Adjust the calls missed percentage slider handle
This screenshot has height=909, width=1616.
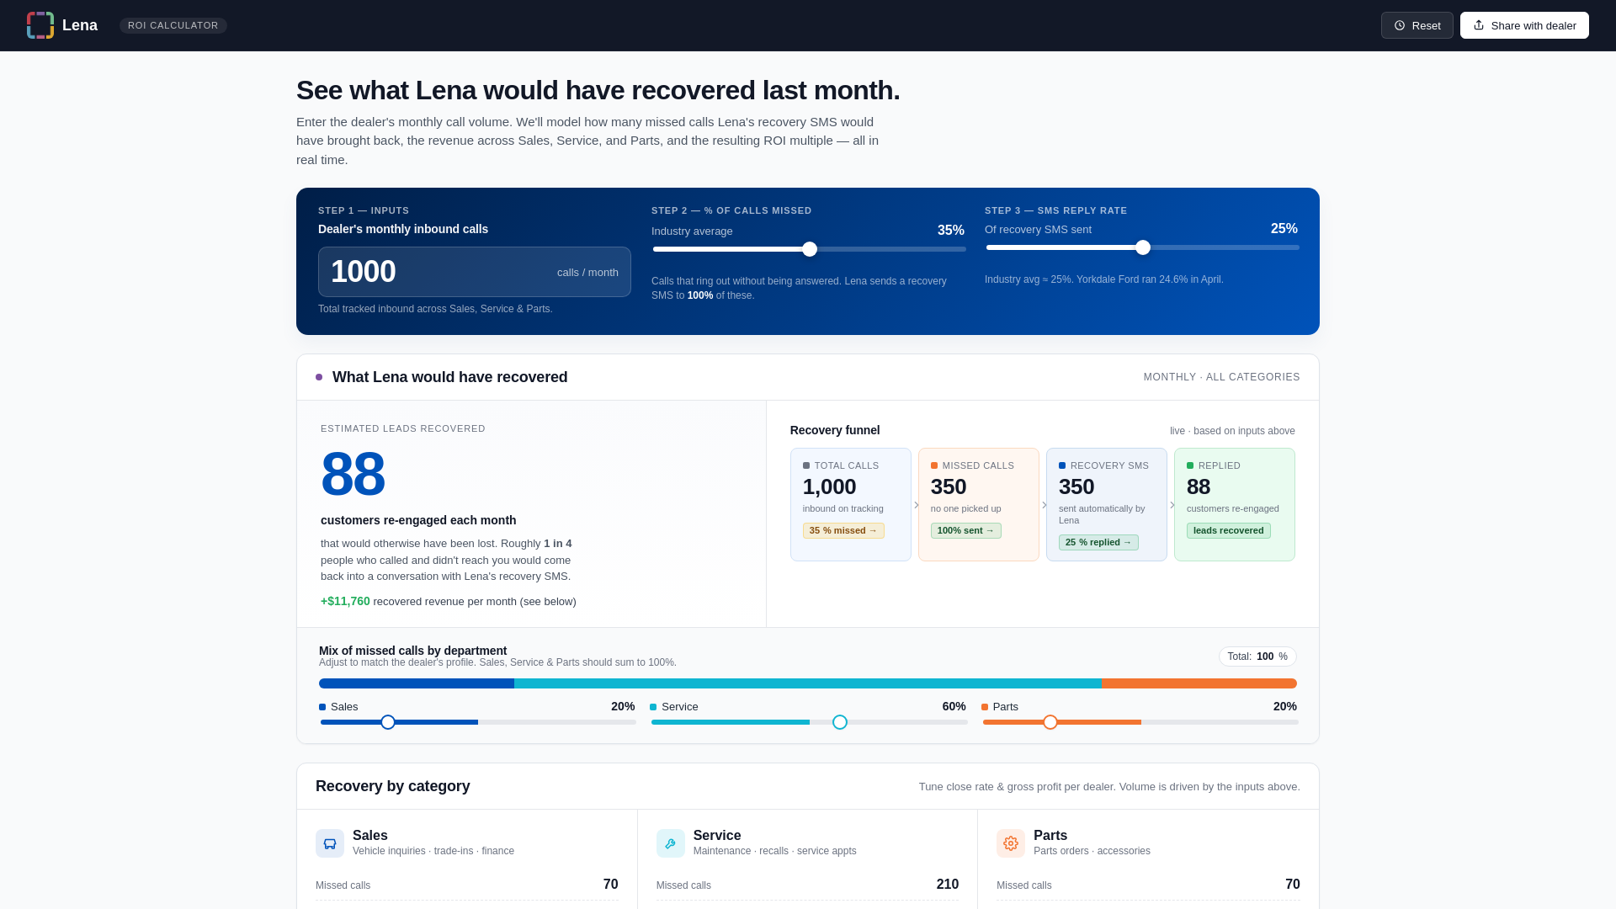tap(810, 249)
